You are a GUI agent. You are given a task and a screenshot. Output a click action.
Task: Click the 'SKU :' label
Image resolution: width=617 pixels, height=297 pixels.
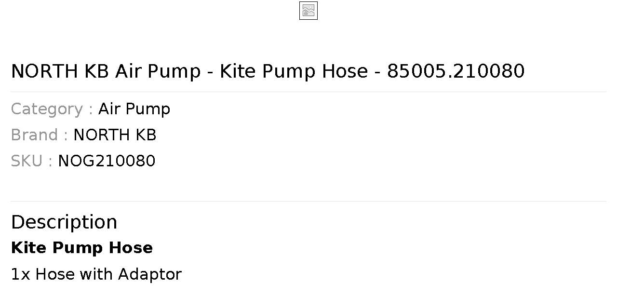coord(31,161)
